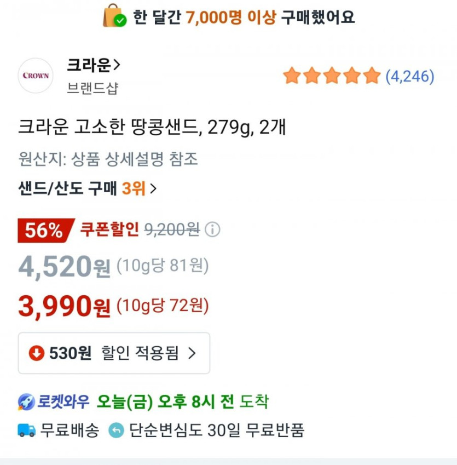Click the five-star rating icons
The height and width of the screenshot is (465, 457).
tap(332, 76)
